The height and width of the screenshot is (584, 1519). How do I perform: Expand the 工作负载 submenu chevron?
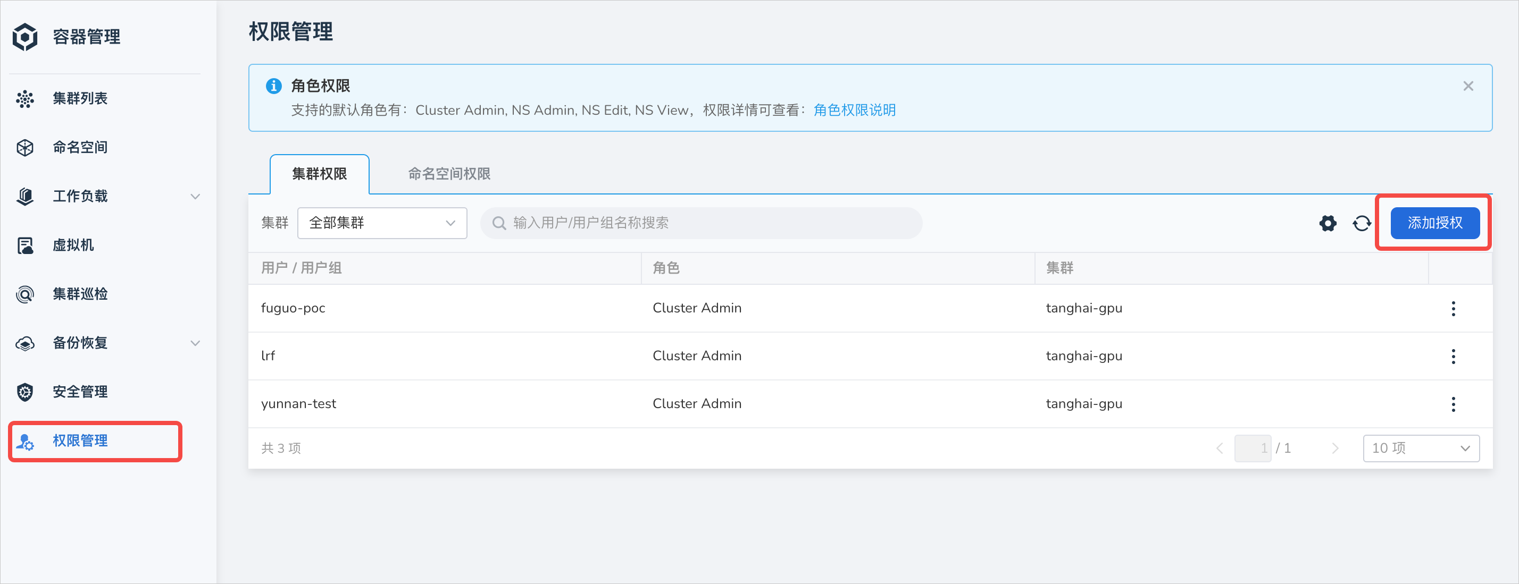195,196
